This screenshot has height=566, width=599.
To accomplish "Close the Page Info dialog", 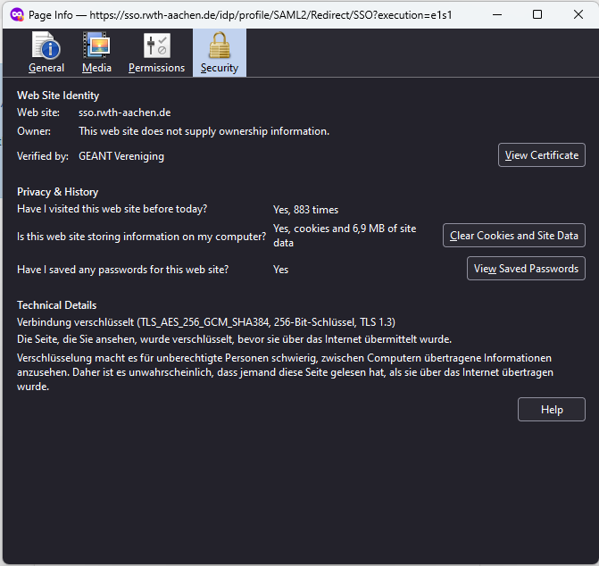I will [578, 14].
